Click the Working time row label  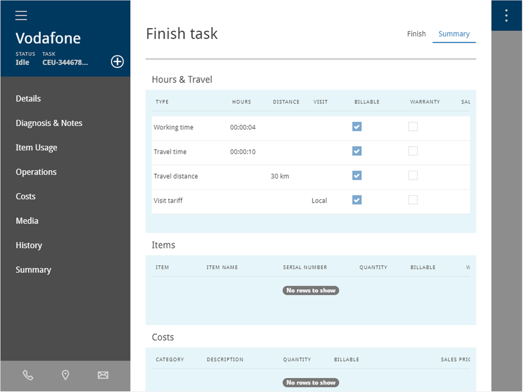click(x=174, y=128)
